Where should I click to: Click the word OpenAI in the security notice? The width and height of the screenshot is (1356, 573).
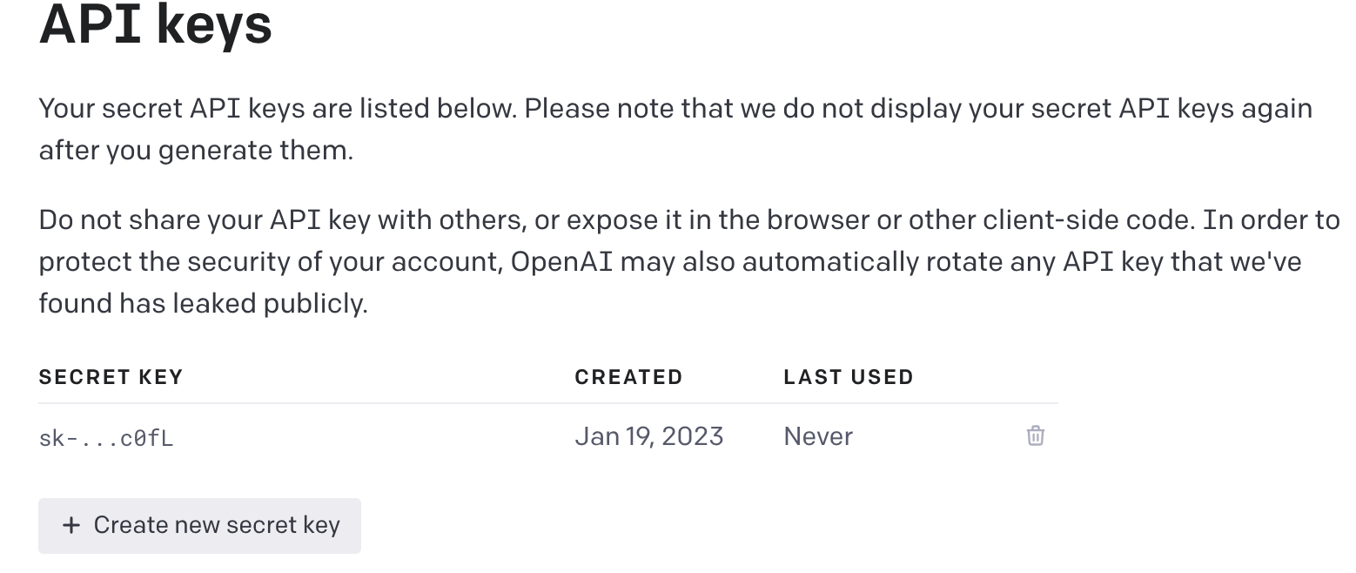coord(562,261)
